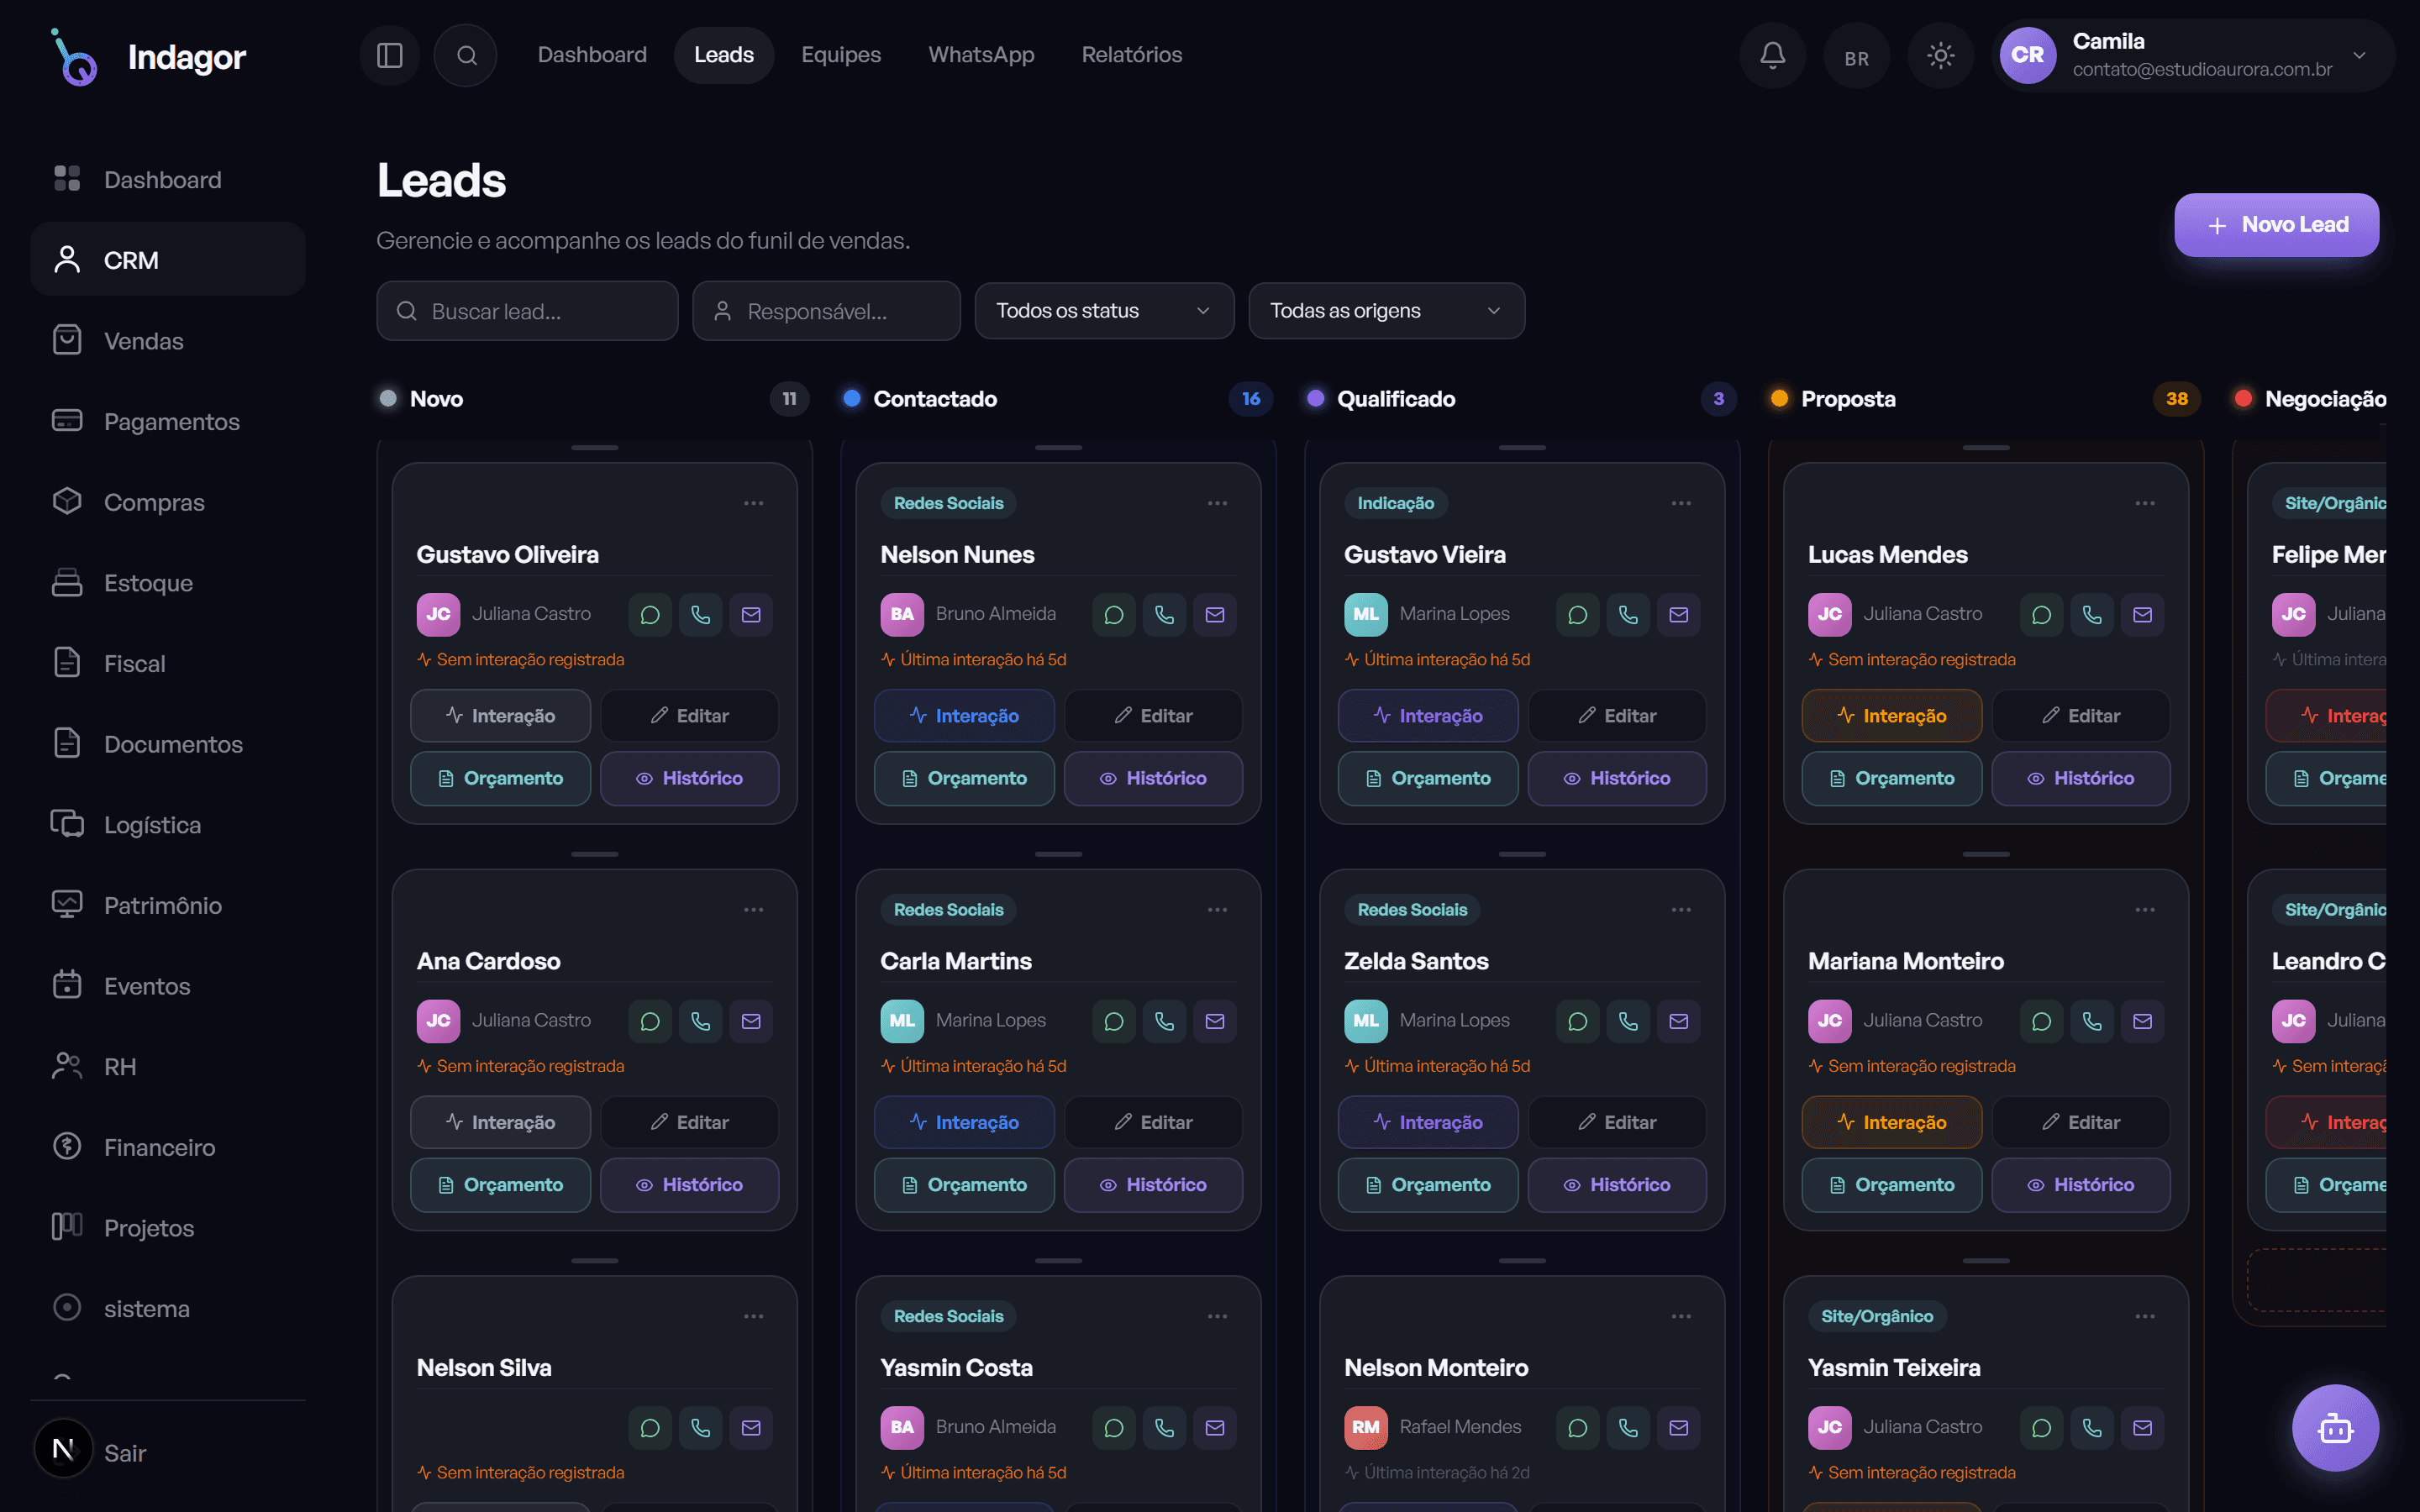Image resolution: width=2420 pixels, height=1512 pixels.
Task: Switch to the Equipes tab
Action: coord(841,55)
